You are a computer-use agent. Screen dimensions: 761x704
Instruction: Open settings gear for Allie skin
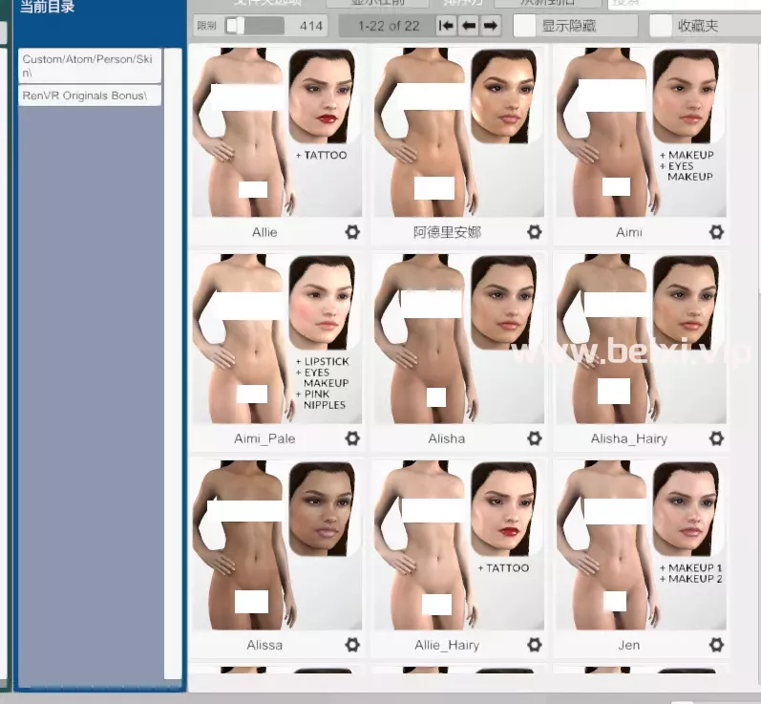352,232
